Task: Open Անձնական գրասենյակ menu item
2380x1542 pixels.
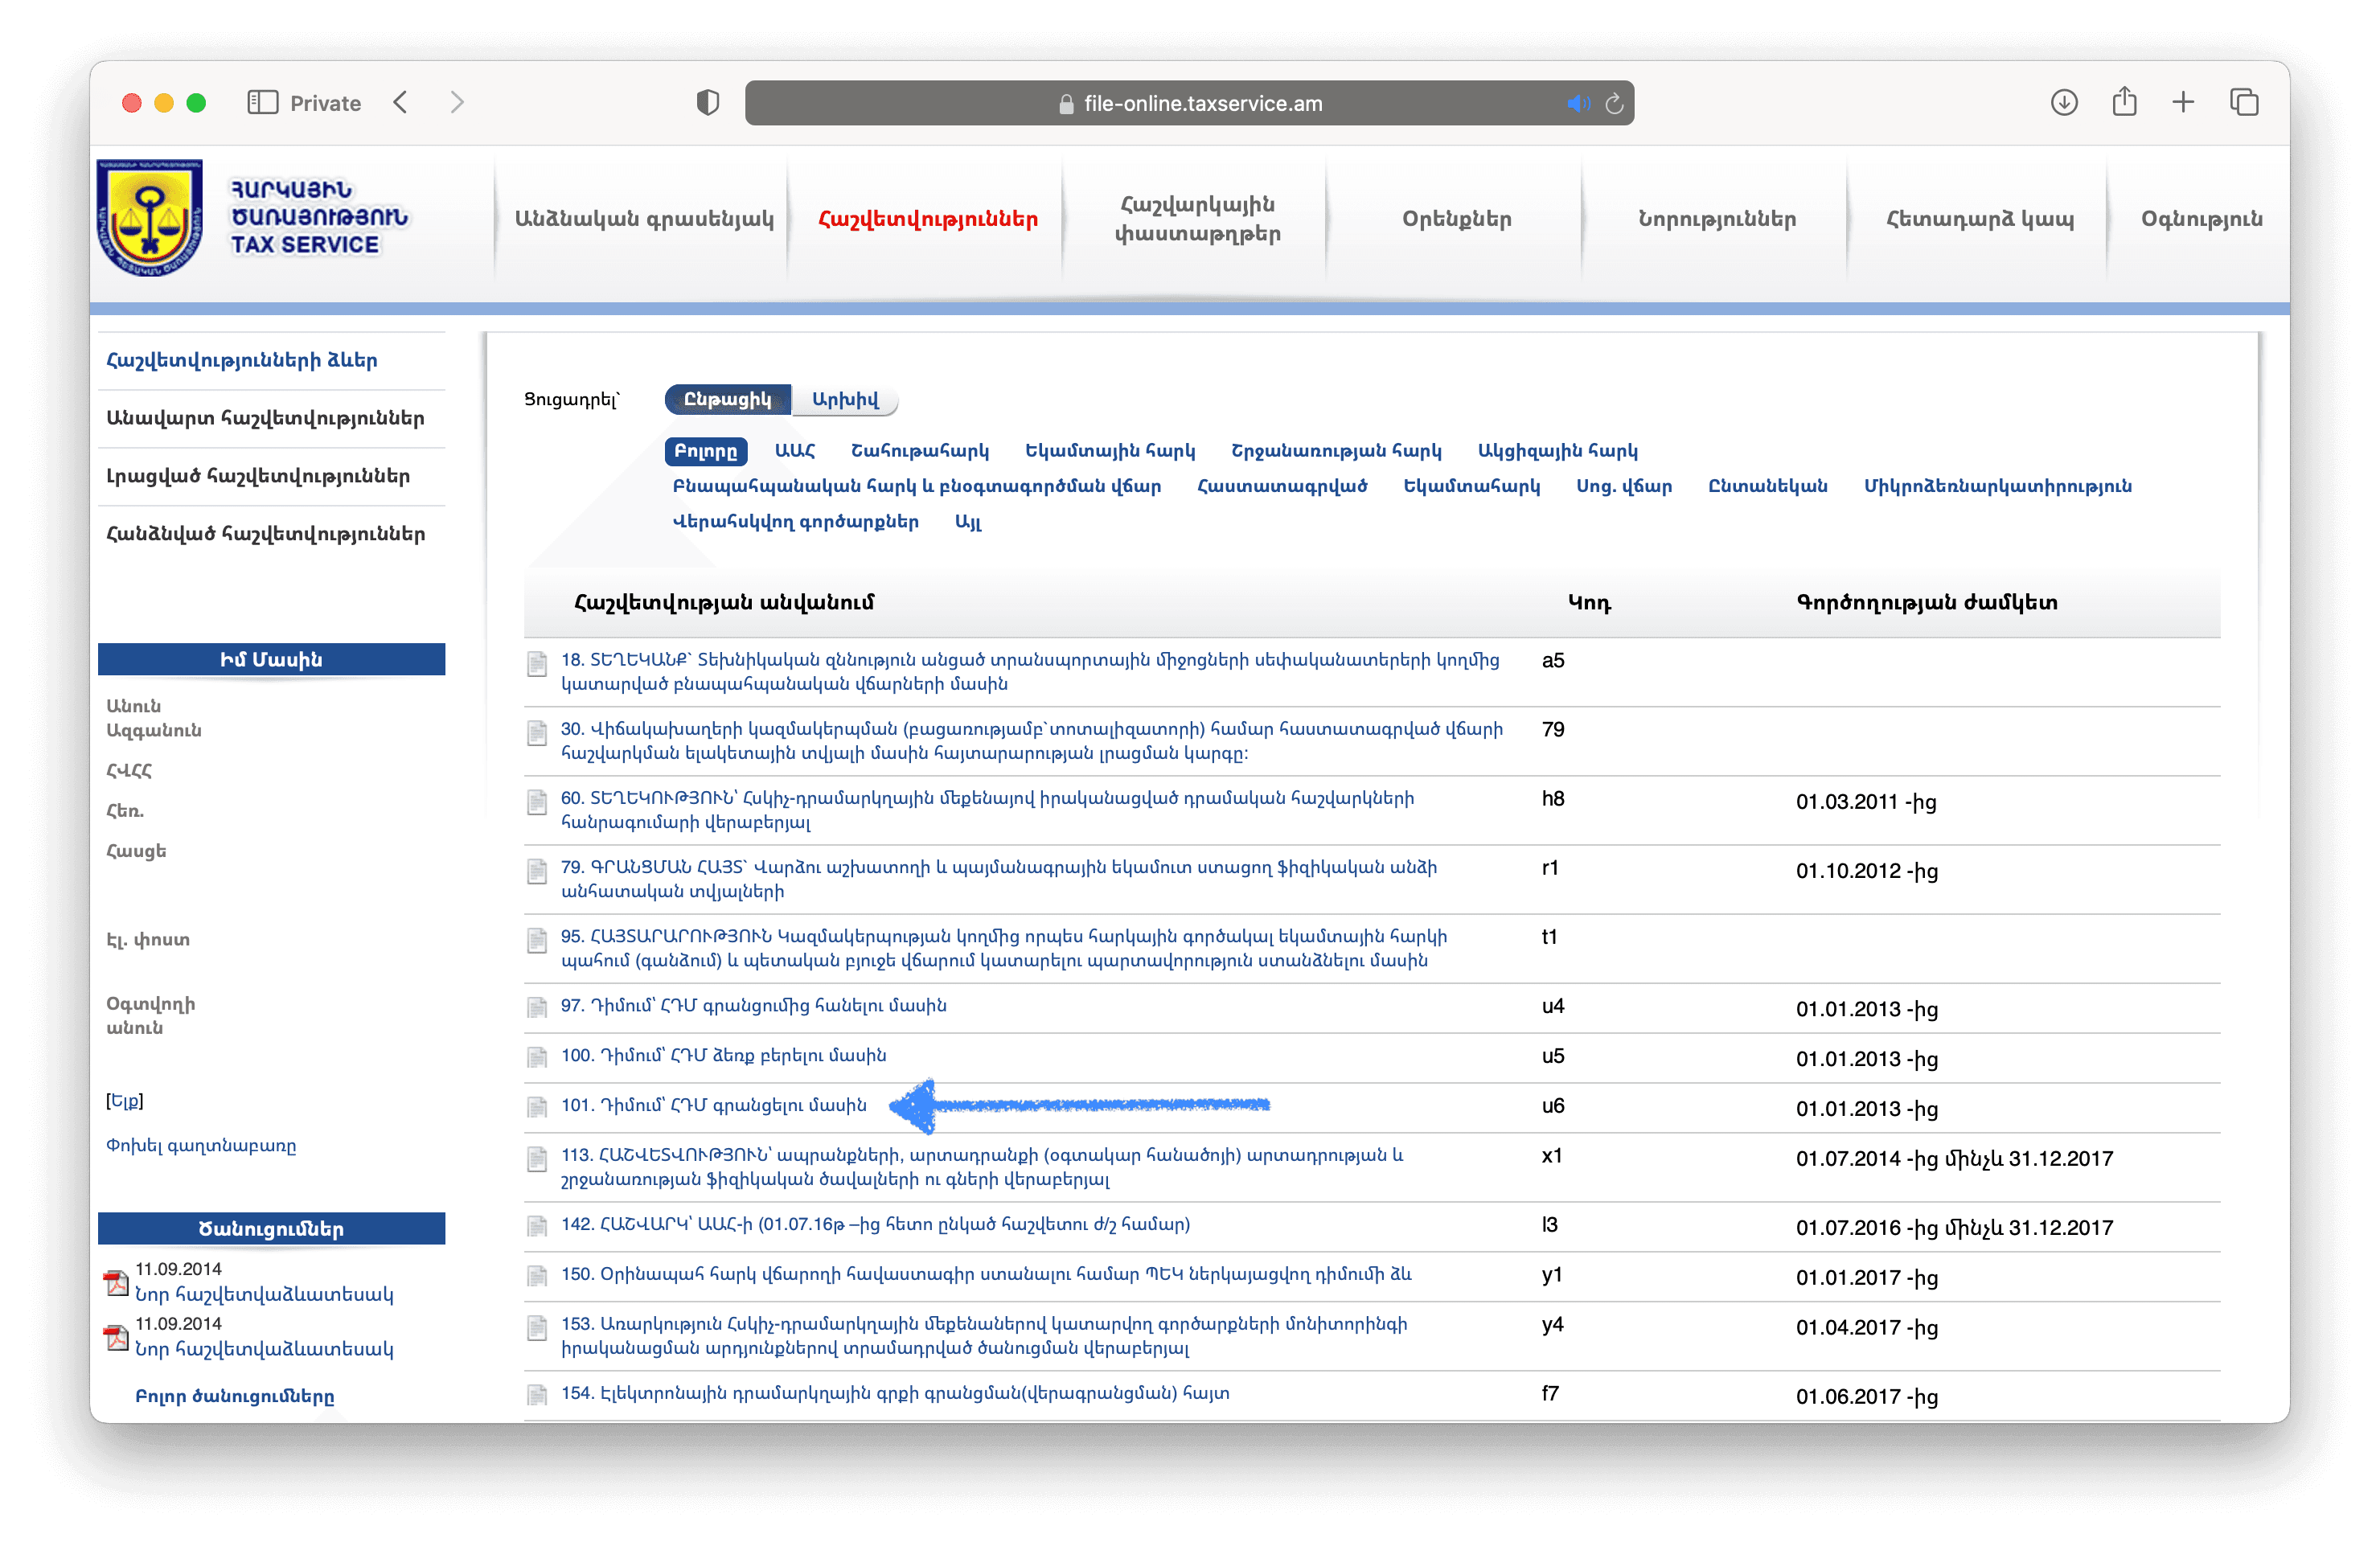Action: click(x=644, y=219)
